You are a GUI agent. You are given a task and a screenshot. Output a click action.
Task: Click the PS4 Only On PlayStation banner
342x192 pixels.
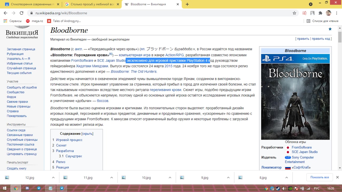(295, 58)
